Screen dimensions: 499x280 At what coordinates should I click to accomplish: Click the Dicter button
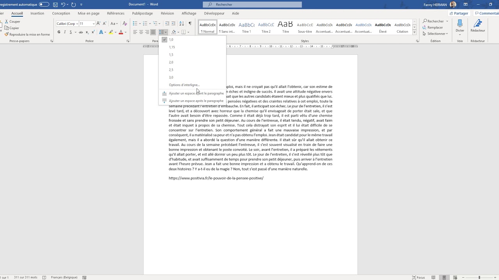coord(460,26)
